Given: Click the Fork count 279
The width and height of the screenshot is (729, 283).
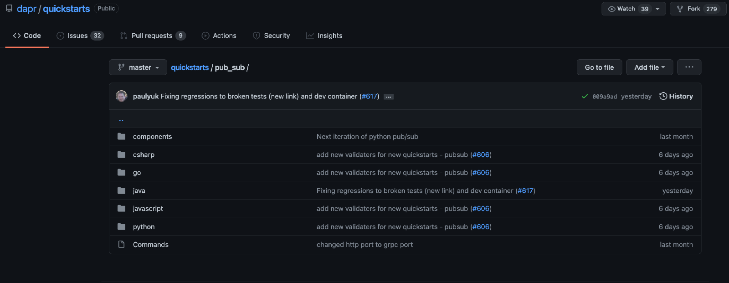Looking at the screenshot, I should pos(712,9).
